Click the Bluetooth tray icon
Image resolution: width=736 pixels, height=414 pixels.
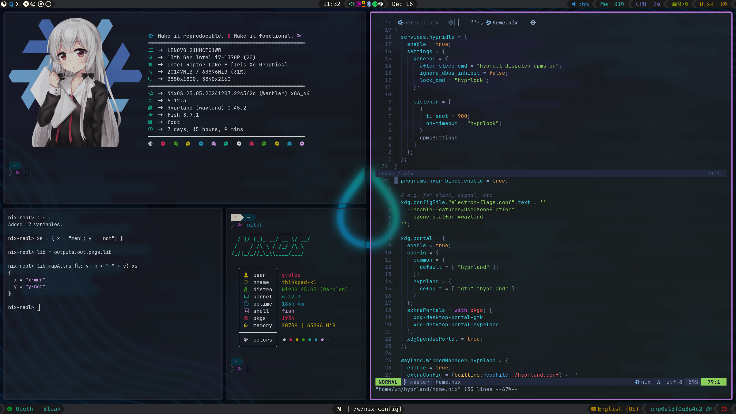tap(369, 4)
